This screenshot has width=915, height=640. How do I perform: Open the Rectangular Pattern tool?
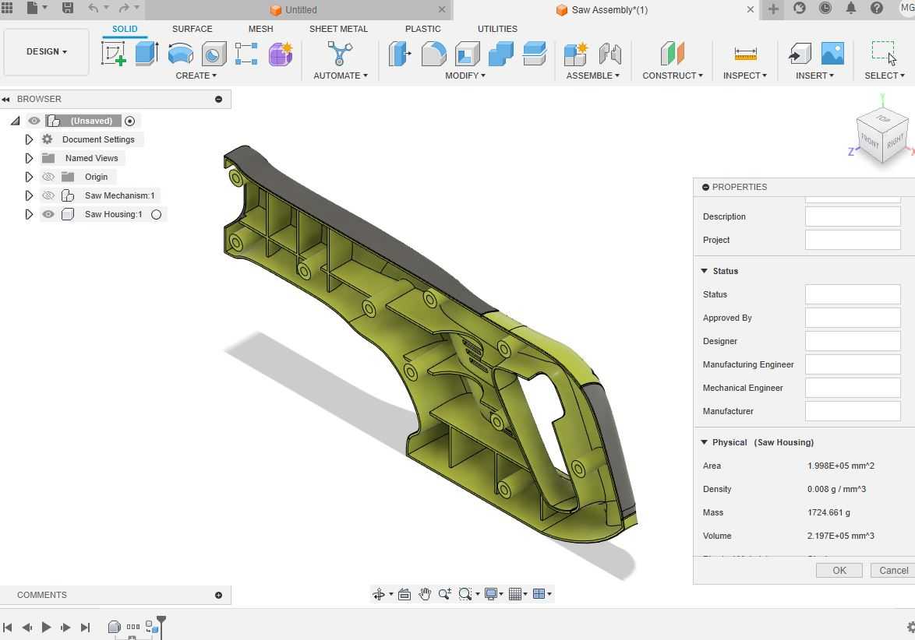coord(246,54)
